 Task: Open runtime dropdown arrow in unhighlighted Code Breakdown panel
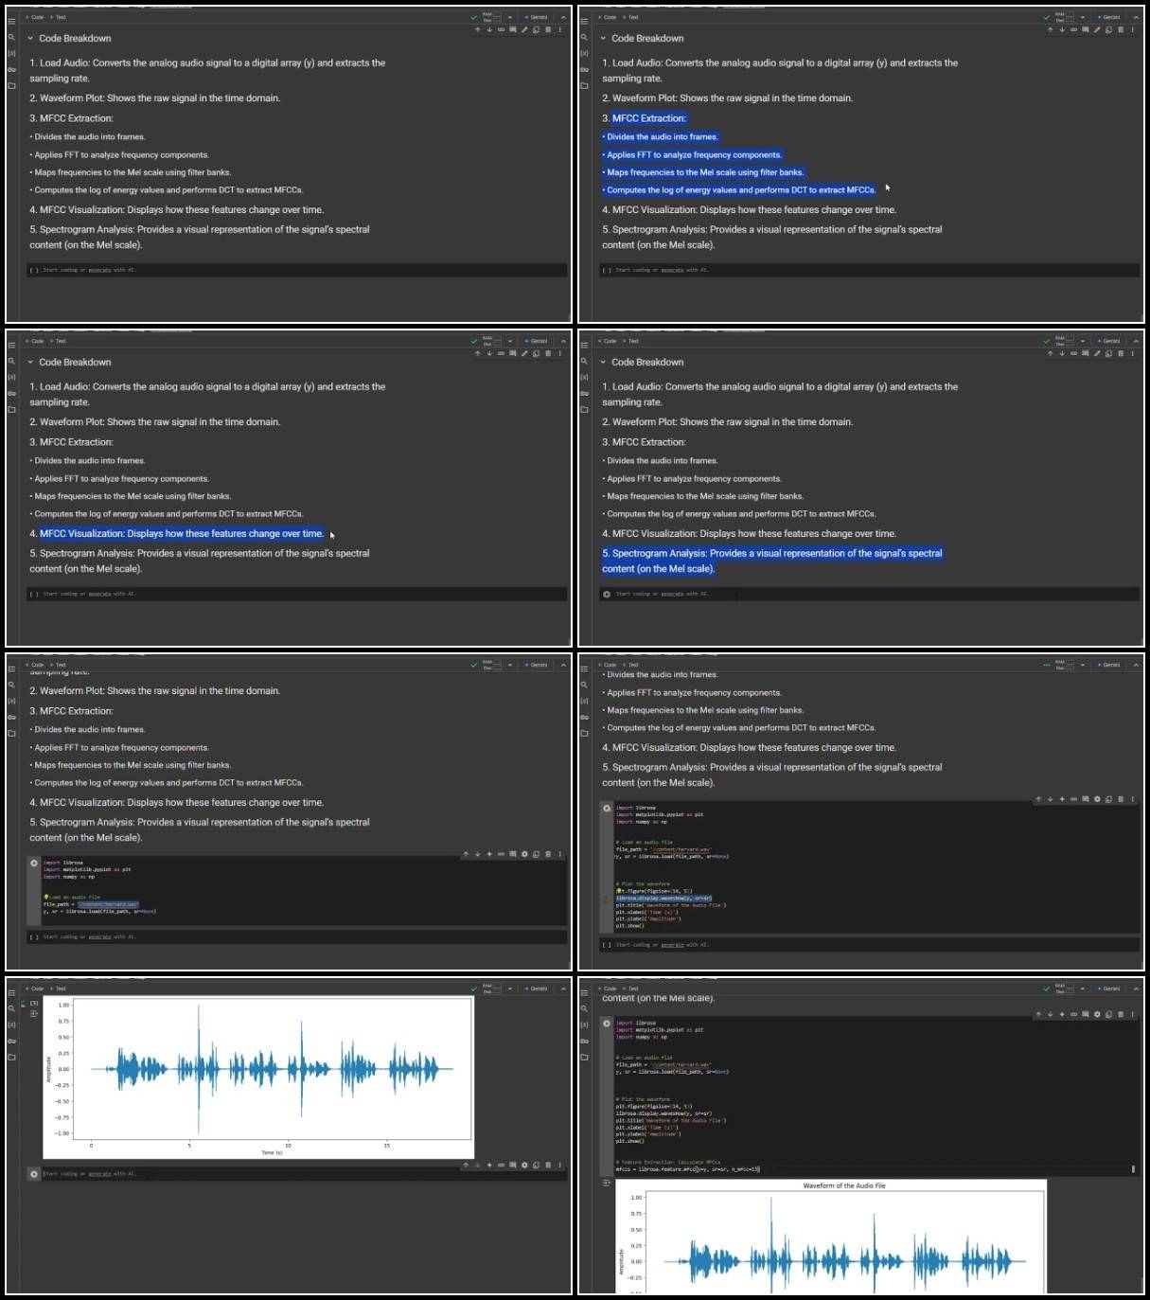point(510,17)
